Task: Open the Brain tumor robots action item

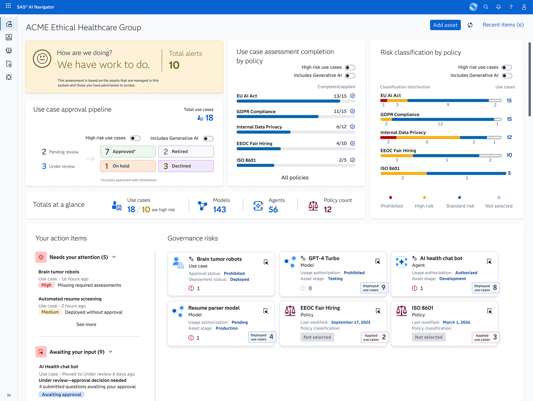Action: click(x=59, y=272)
